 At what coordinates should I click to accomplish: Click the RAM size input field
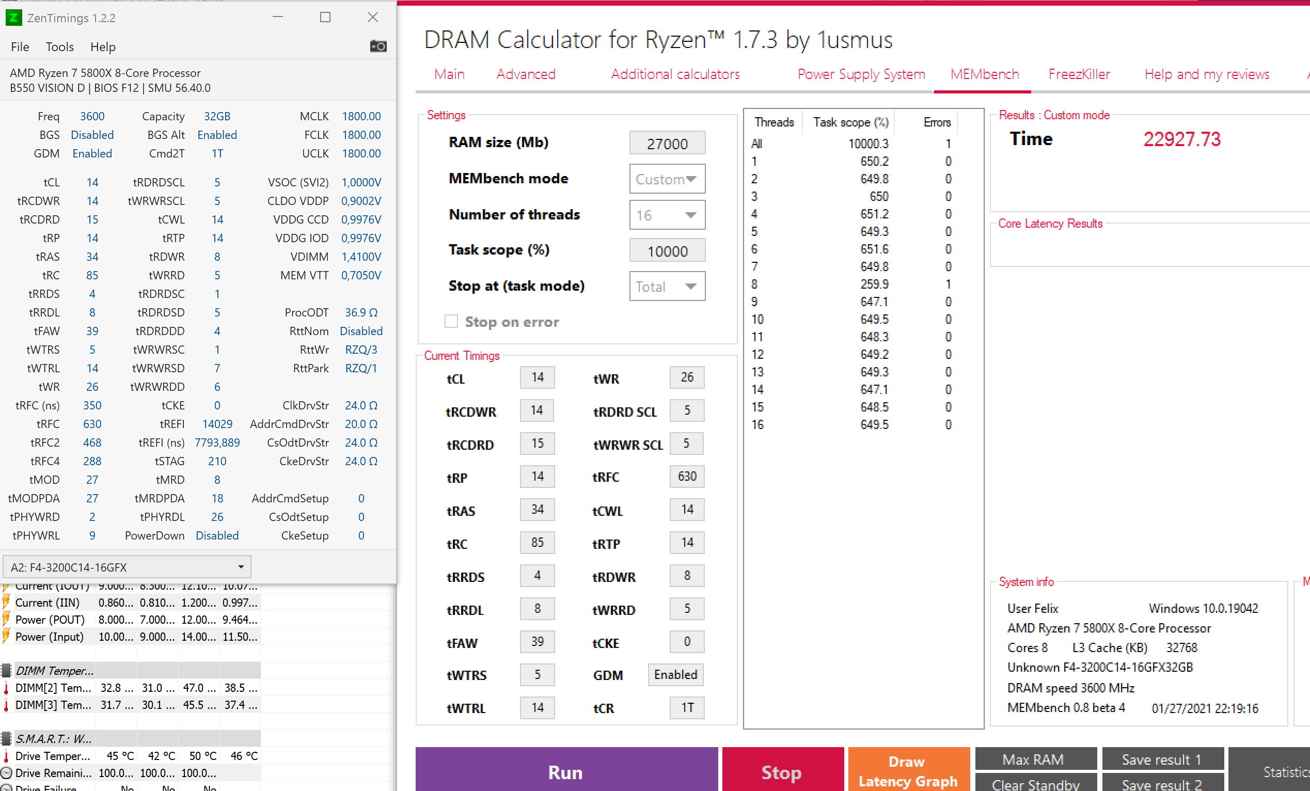tap(667, 143)
